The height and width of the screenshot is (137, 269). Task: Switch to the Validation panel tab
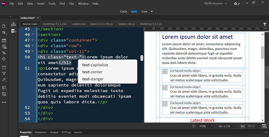pyautogui.click(x=40, y=133)
